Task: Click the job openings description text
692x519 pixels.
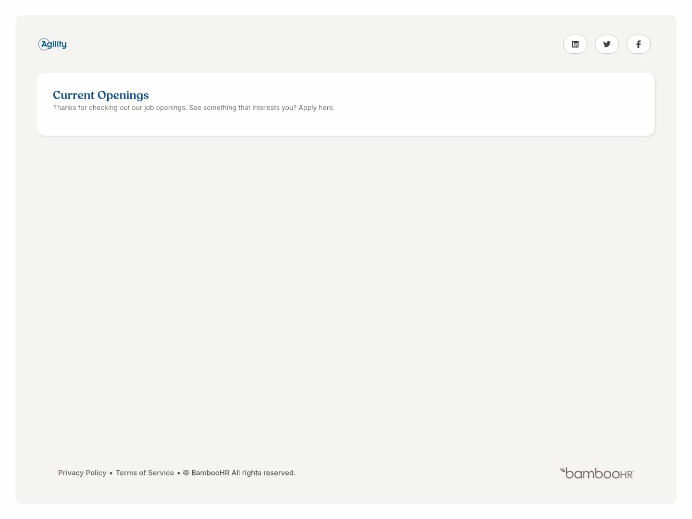Action: (194, 108)
